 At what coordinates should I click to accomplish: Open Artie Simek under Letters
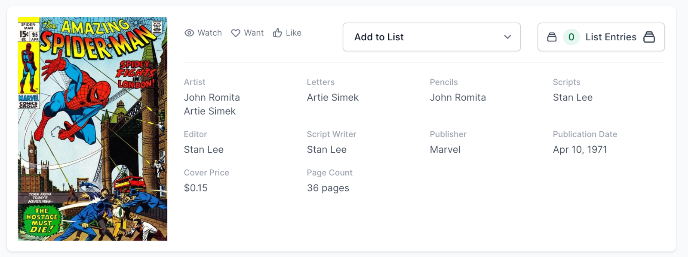coord(333,97)
